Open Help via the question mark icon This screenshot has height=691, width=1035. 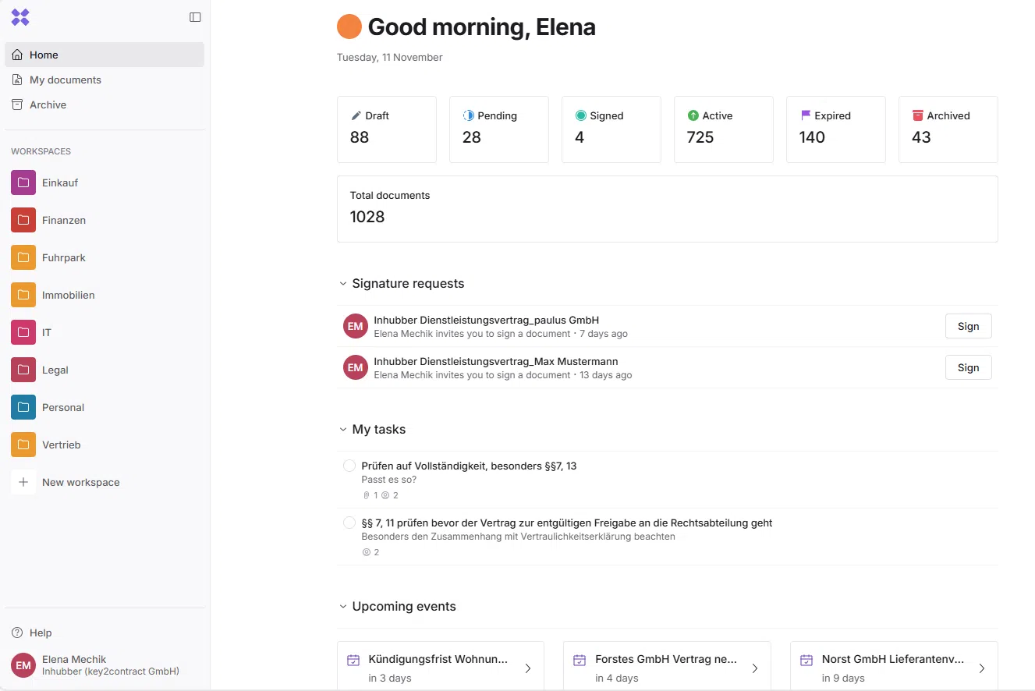click(x=17, y=633)
